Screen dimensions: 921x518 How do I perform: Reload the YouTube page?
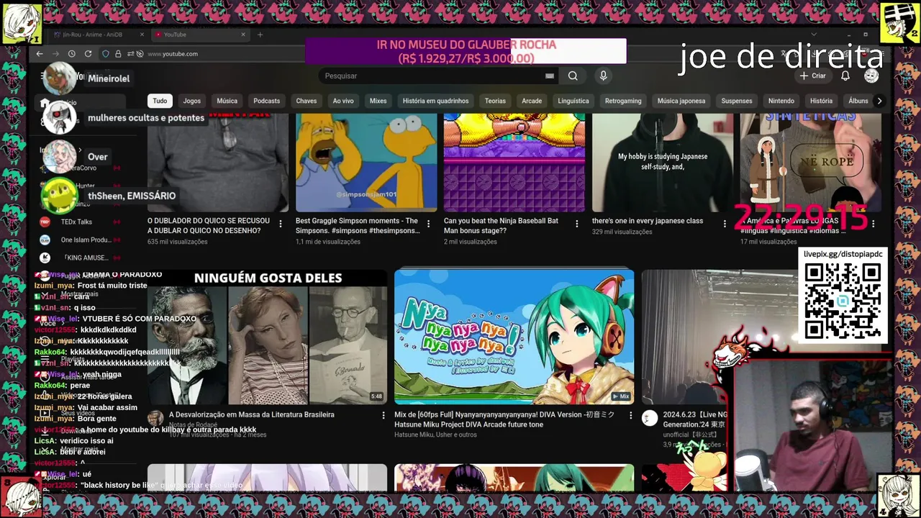(x=88, y=54)
